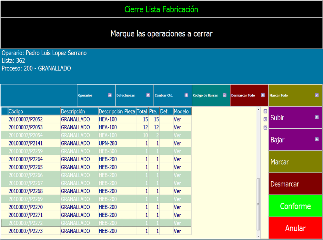Click Ver link for row 20100007/P2141
Screen dimensions: 323x240
177,143
